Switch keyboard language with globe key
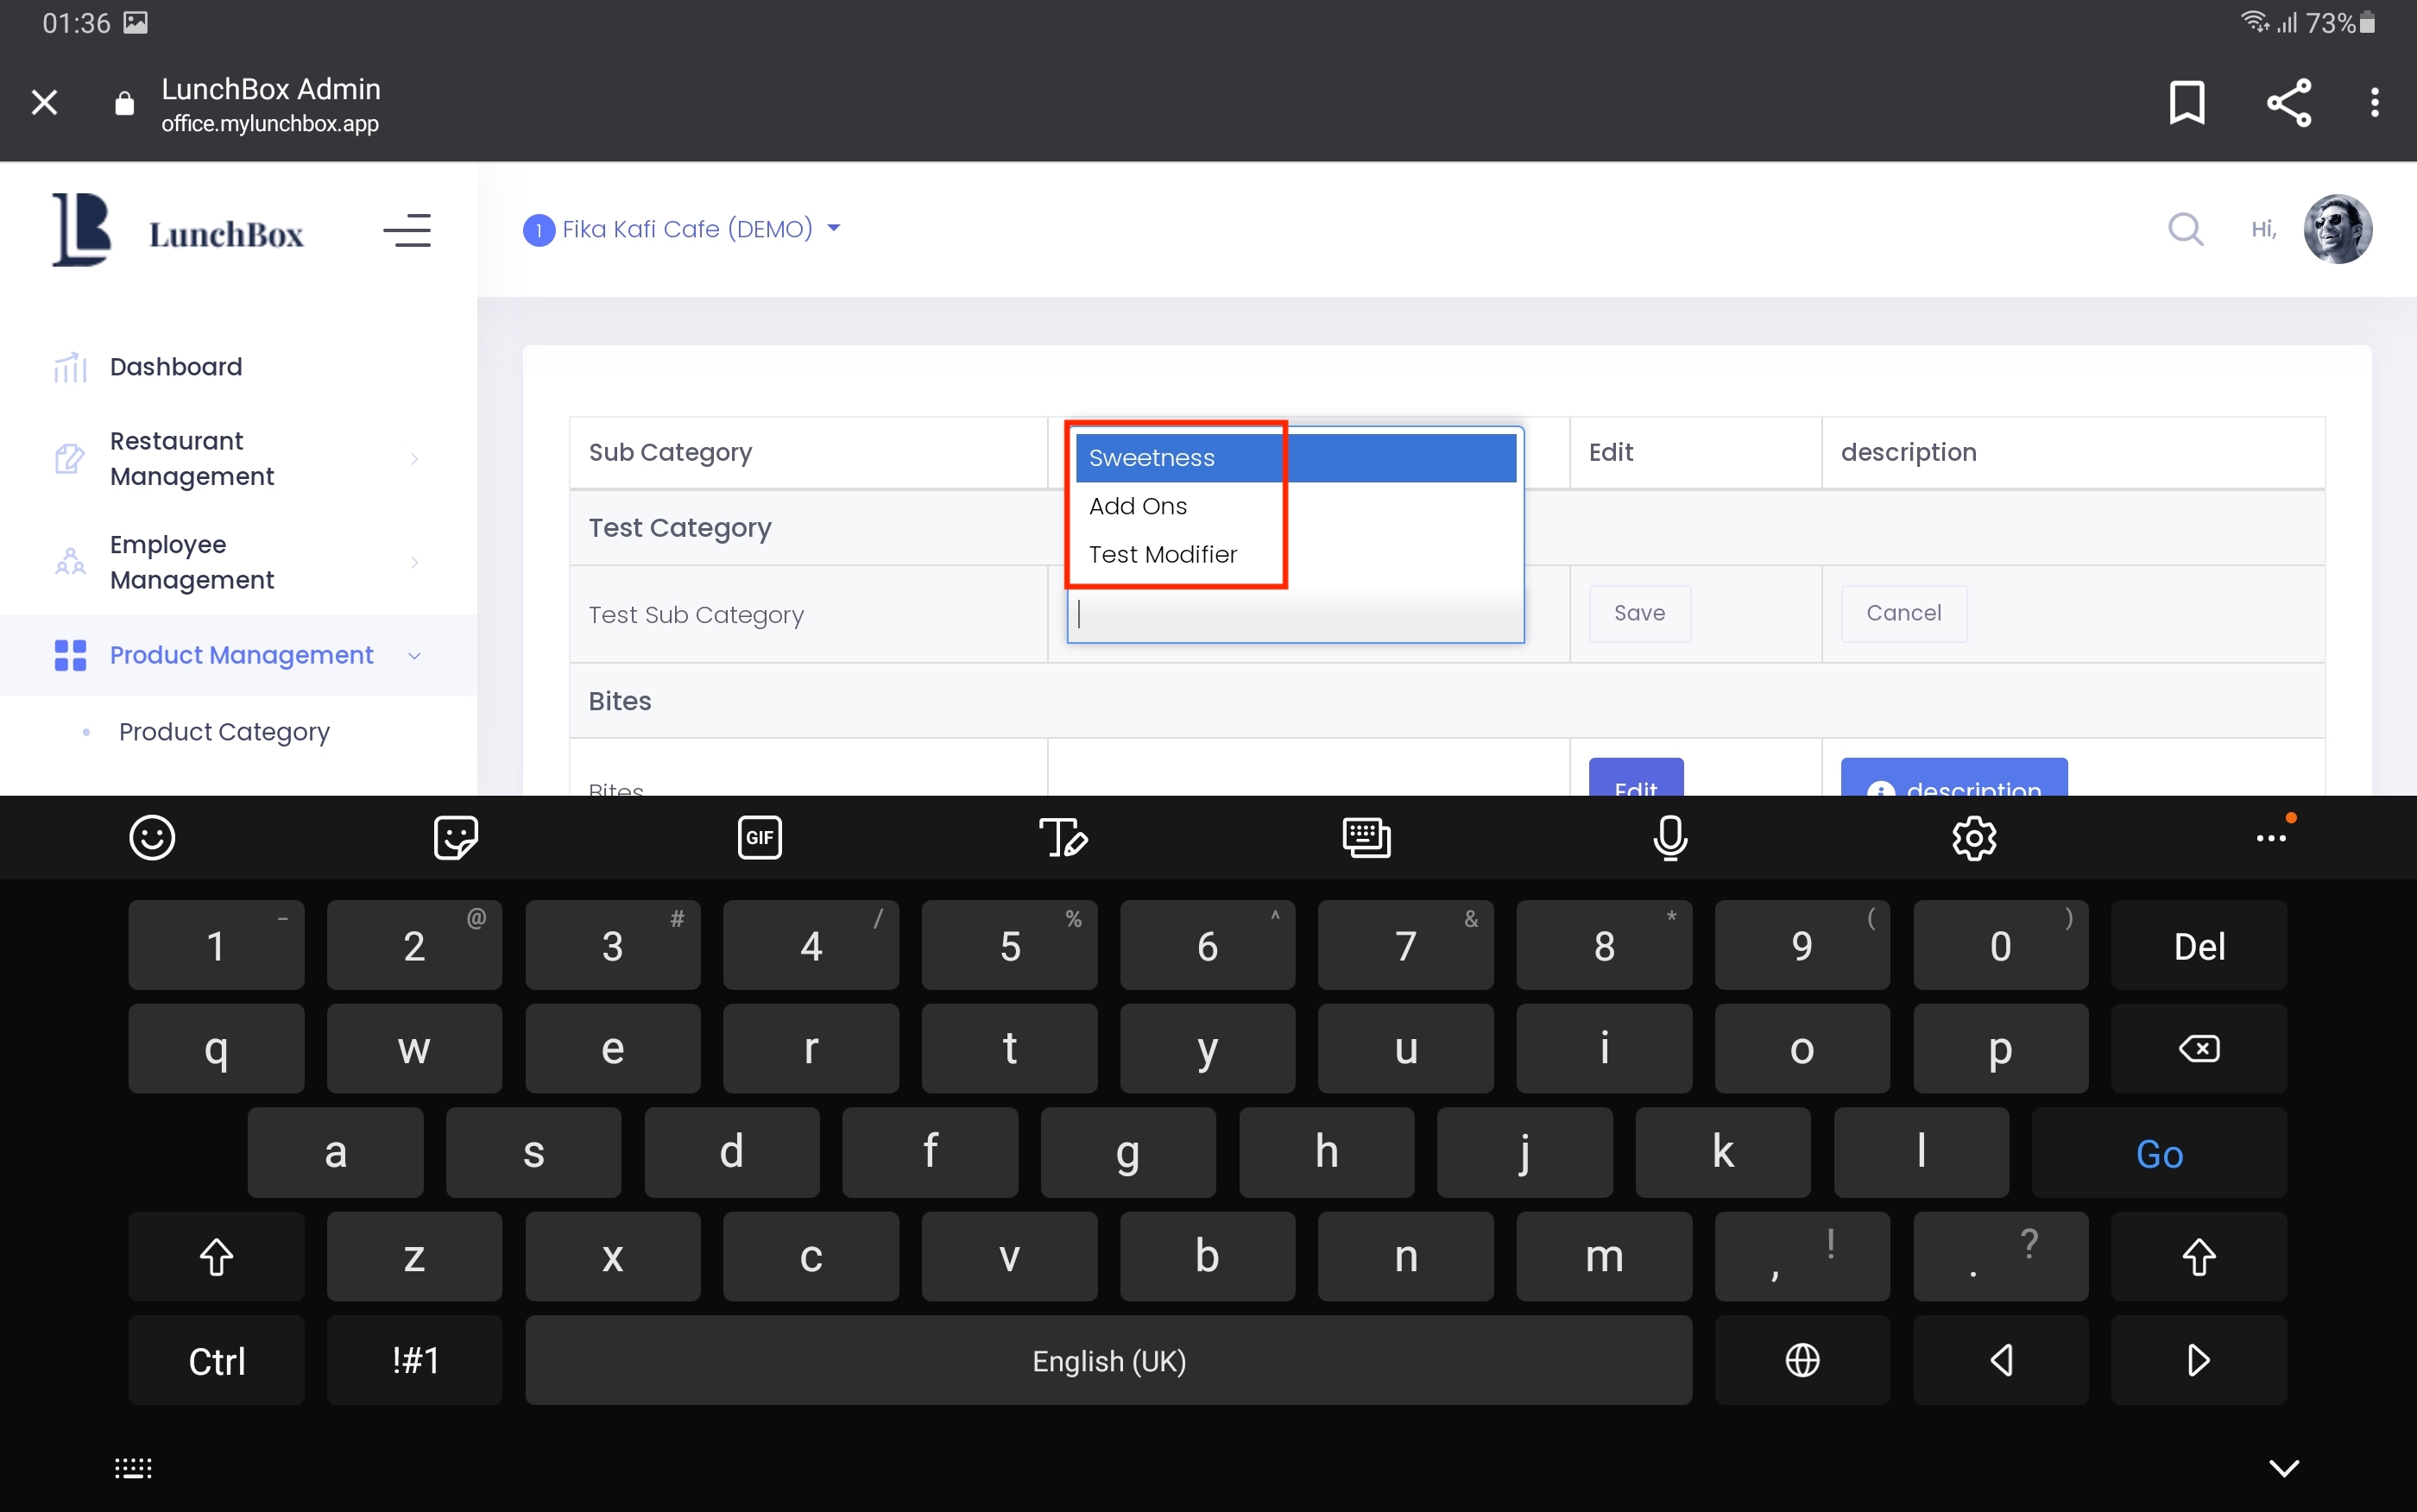This screenshot has width=2417, height=1512. coord(1802,1360)
